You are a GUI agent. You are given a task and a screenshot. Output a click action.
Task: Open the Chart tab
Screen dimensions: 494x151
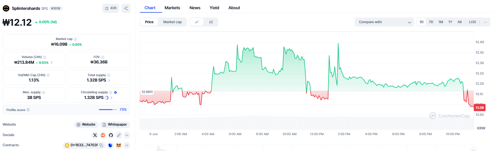pos(150,8)
